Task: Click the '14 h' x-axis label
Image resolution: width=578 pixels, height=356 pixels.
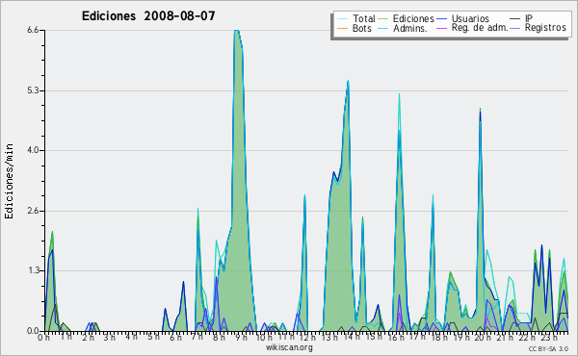Action: 351,337
